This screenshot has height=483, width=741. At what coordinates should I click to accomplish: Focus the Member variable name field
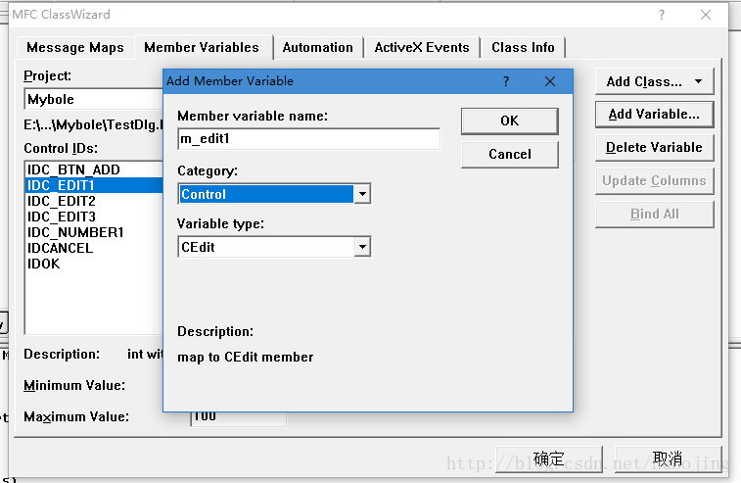point(308,139)
